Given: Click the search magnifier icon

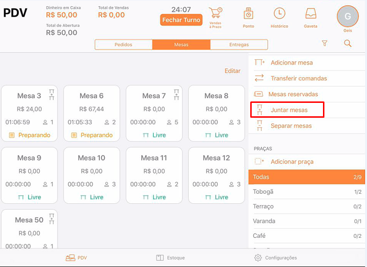Looking at the screenshot, I should 347,43.
